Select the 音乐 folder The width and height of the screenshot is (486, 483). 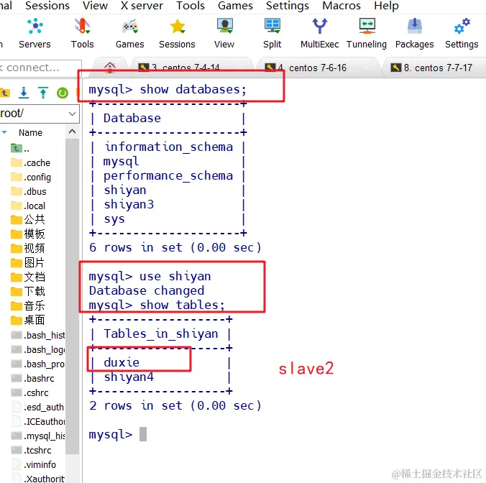(x=27, y=305)
